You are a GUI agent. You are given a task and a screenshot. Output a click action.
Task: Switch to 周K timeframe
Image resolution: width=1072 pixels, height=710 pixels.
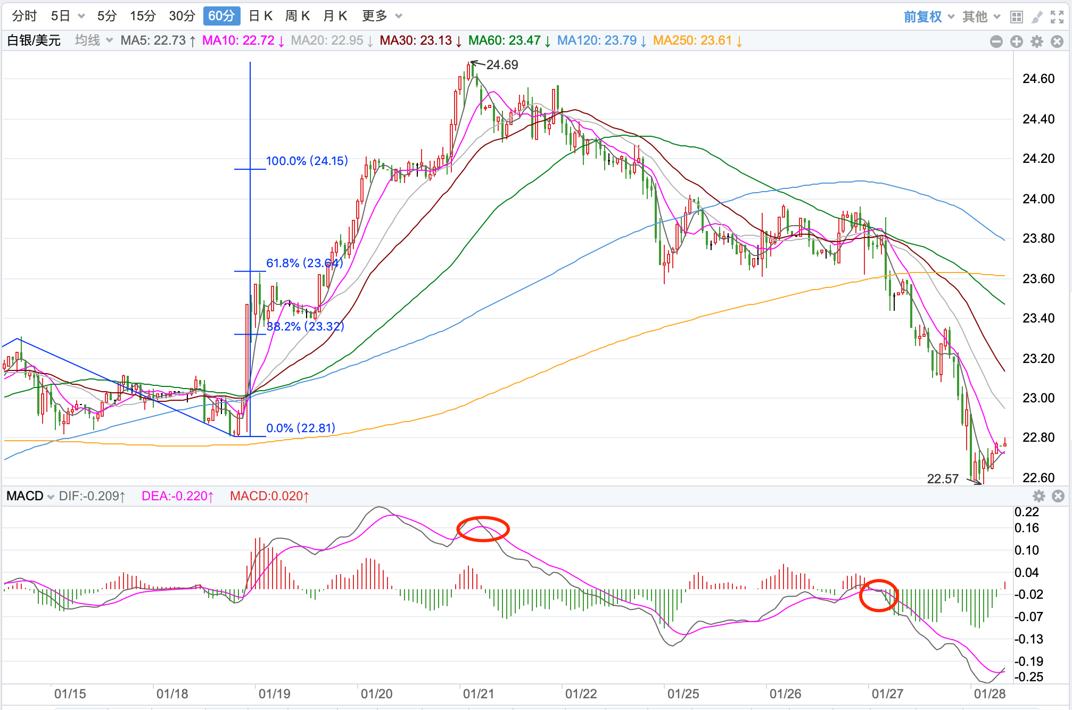click(298, 16)
